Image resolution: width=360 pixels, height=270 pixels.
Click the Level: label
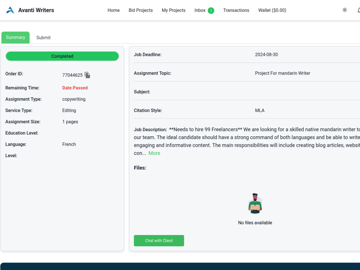coord(11,155)
